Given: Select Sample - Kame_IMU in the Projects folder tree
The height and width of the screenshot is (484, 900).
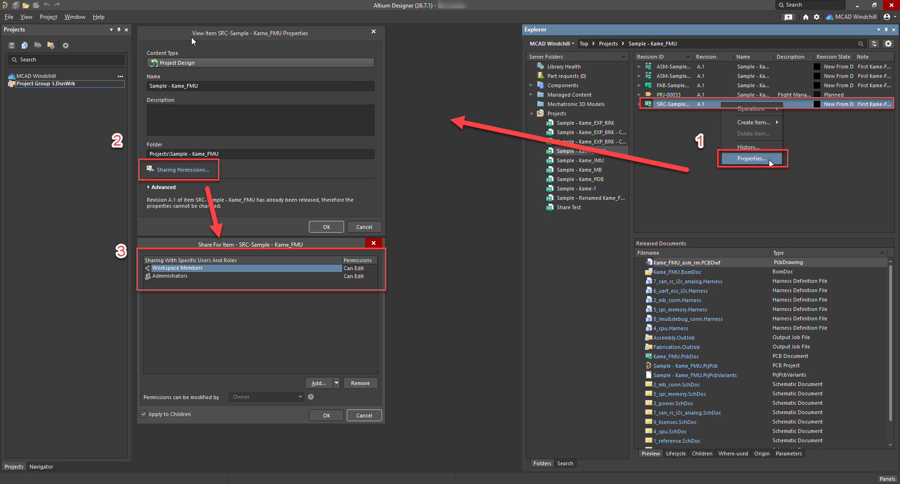Looking at the screenshot, I should pyautogui.click(x=580, y=160).
